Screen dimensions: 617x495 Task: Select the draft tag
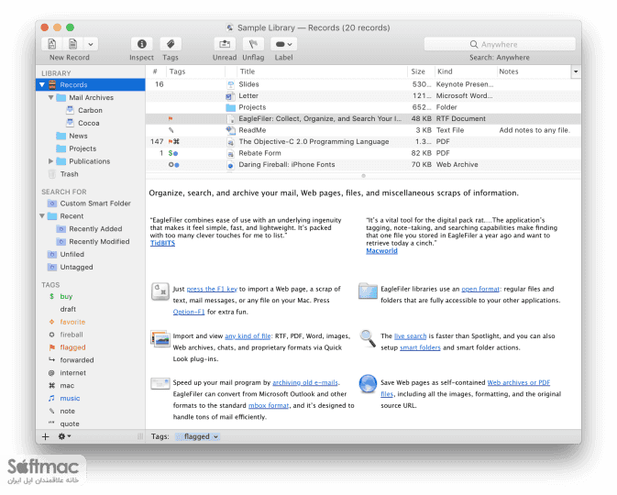(68, 309)
